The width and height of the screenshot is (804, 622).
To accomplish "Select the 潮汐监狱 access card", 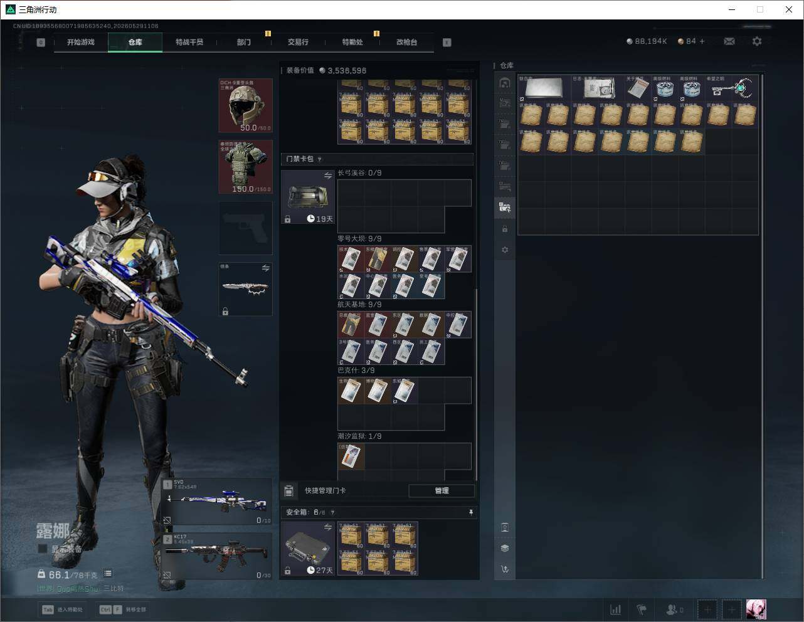I will (x=351, y=456).
